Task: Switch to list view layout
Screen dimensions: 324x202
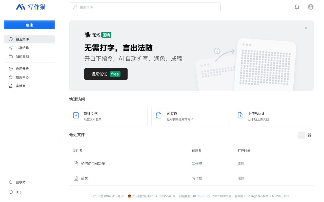Action: coord(301,135)
